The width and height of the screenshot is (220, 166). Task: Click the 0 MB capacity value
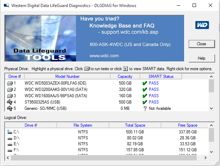pos(125,108)
